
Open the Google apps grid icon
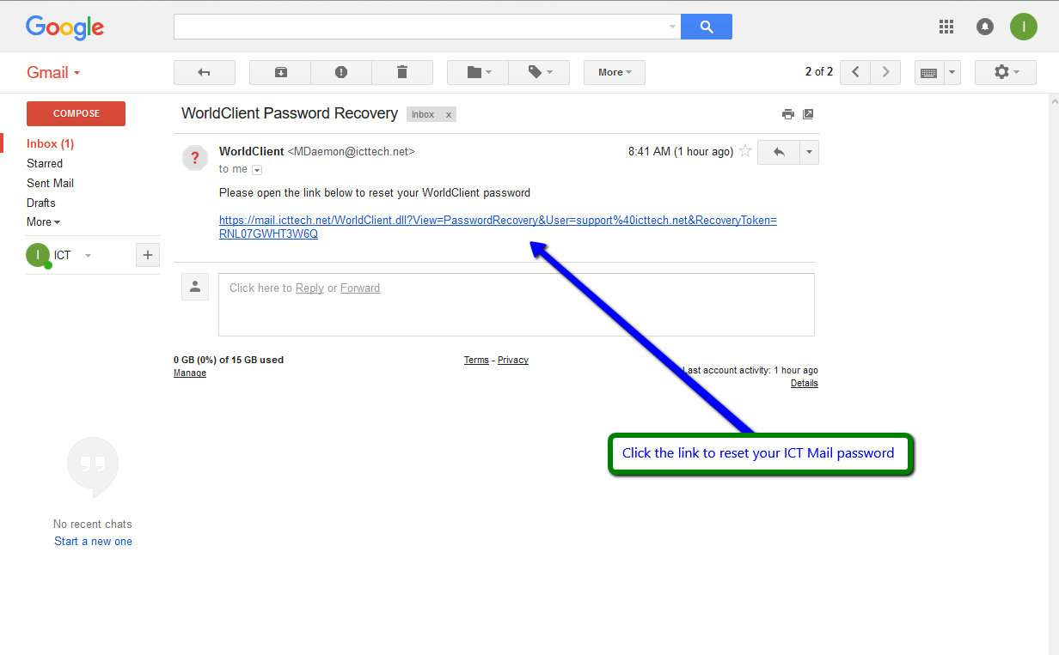[x=946, y=27]
